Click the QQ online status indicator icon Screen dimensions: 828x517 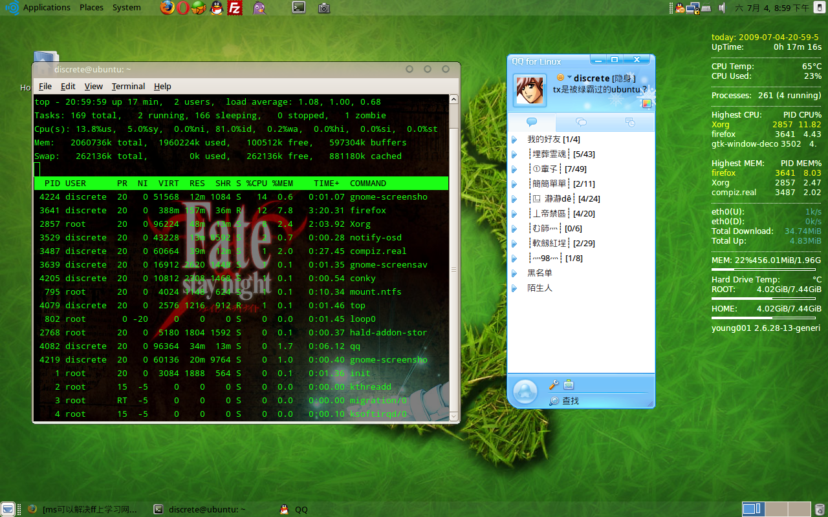coord(561,78)
